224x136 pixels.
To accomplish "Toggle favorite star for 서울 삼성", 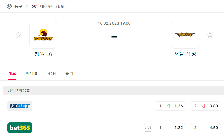I will 210,35.
